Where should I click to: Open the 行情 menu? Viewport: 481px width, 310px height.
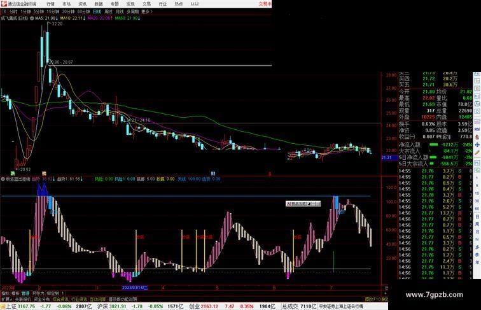pos(50,4)
